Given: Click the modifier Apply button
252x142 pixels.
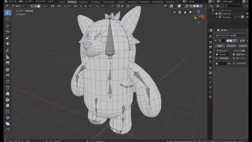Looking at the screenshot, I should click(x=220, y=46).
